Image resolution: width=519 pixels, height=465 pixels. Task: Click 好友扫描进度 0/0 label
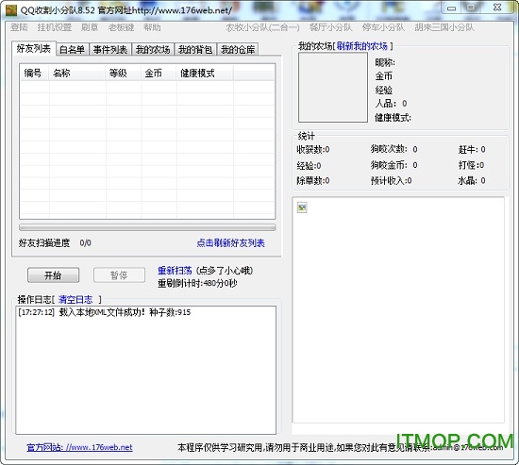pos(55,243)
